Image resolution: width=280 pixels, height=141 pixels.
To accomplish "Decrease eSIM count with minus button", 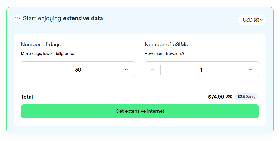I will tap(153, 70).
